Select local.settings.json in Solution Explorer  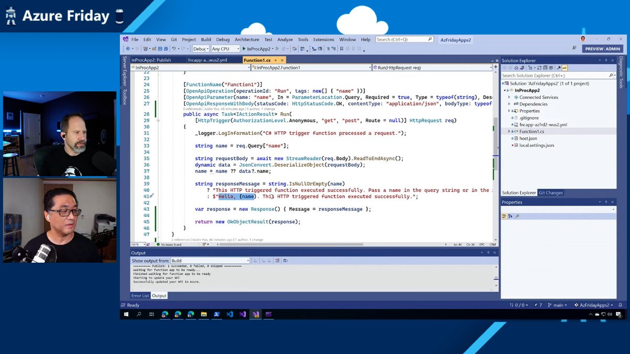(537, 145)
